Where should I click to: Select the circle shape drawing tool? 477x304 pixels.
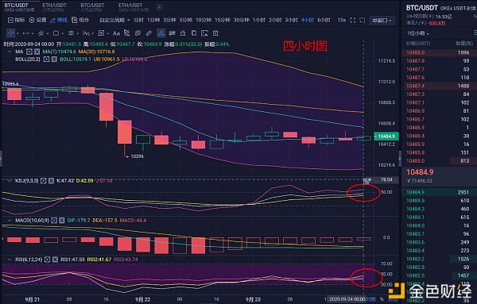point(56,33)
